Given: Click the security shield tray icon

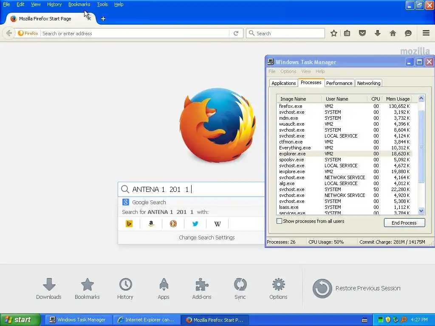Looking at the screenshot, I should 388,320.
